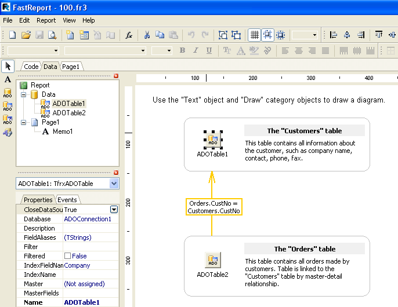Select Memo1 in the report tree
Image resolution: width=398 pixels, height=307 pixels.
pyautogui.click(x=62, y=131)
